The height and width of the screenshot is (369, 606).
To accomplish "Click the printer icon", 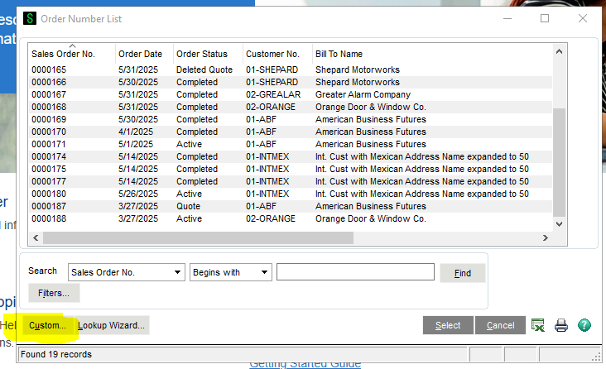I will [x=561, y=325].
